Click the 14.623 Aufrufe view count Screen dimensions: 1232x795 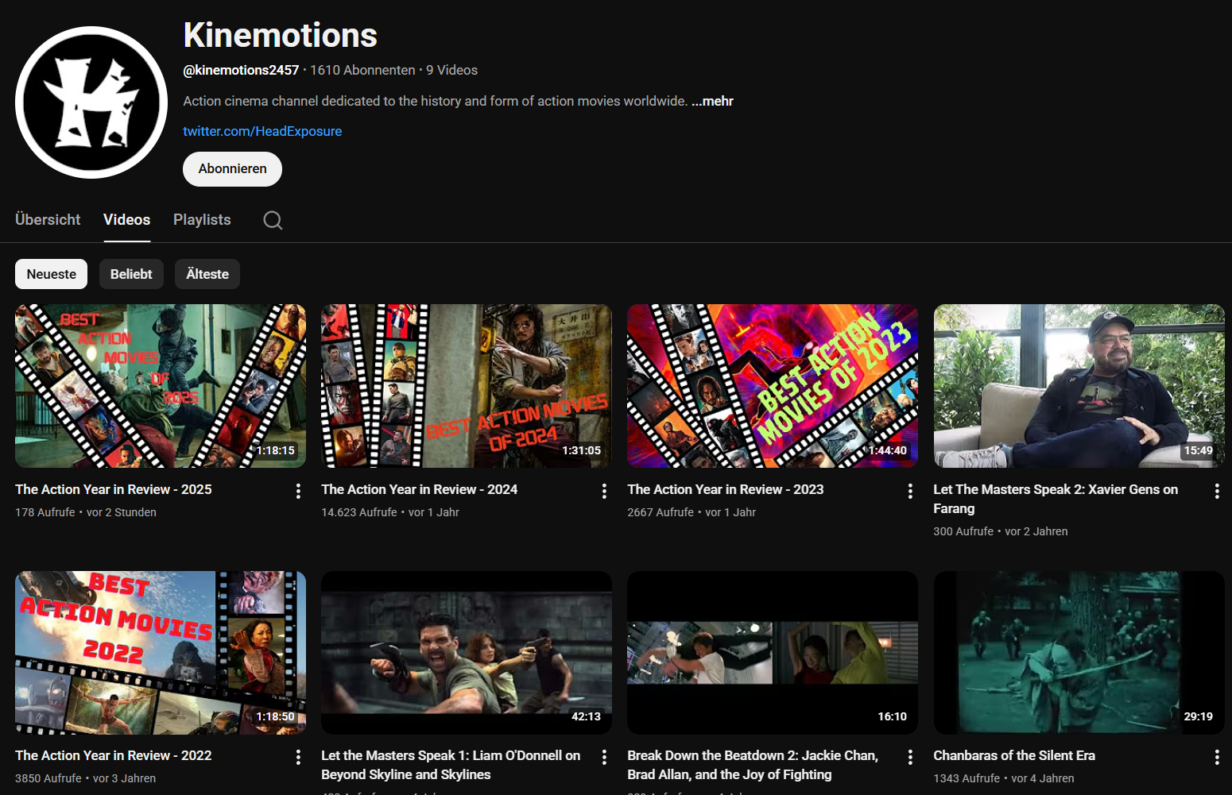(x=359, y=512)
